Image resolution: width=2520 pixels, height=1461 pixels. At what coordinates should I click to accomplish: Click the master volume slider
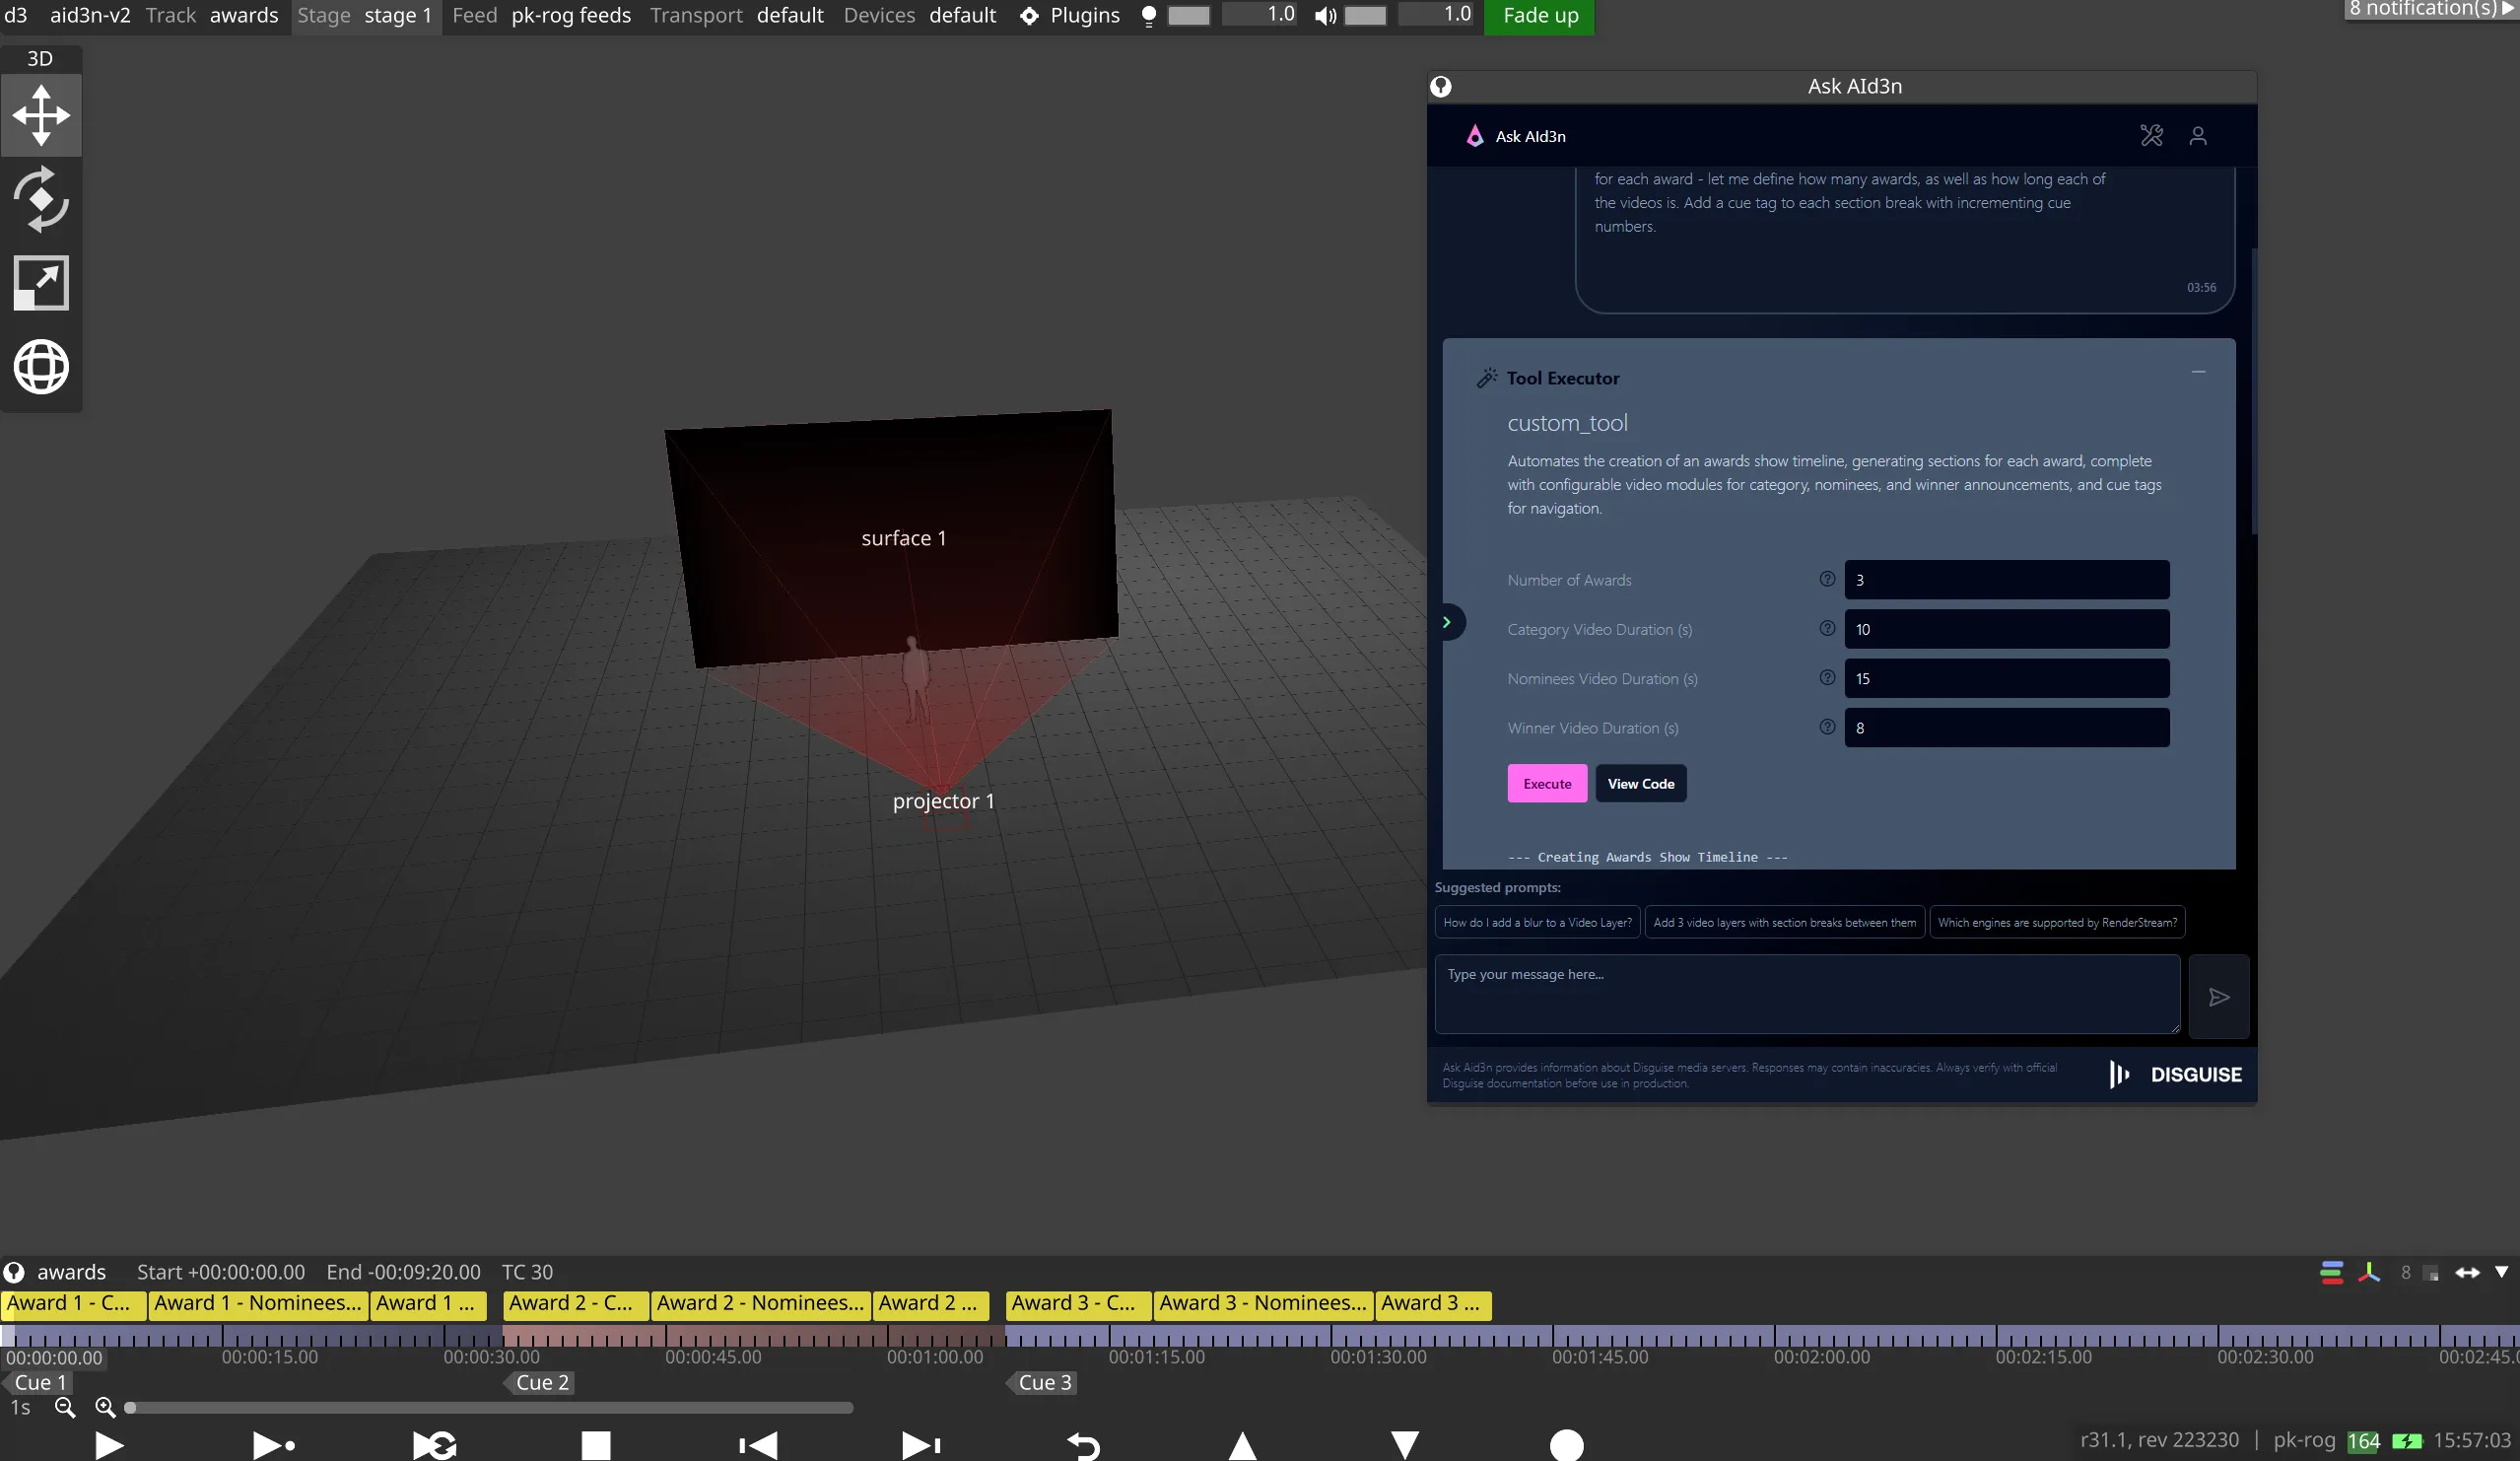pos(1365,15)
